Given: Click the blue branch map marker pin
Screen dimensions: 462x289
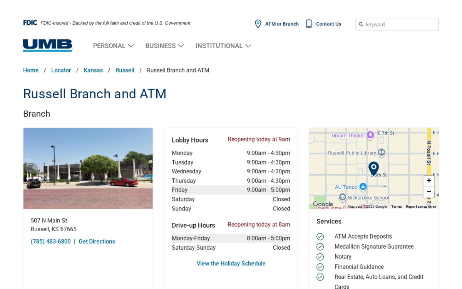Looking at the screenshot, I should [x=373, y=169].
